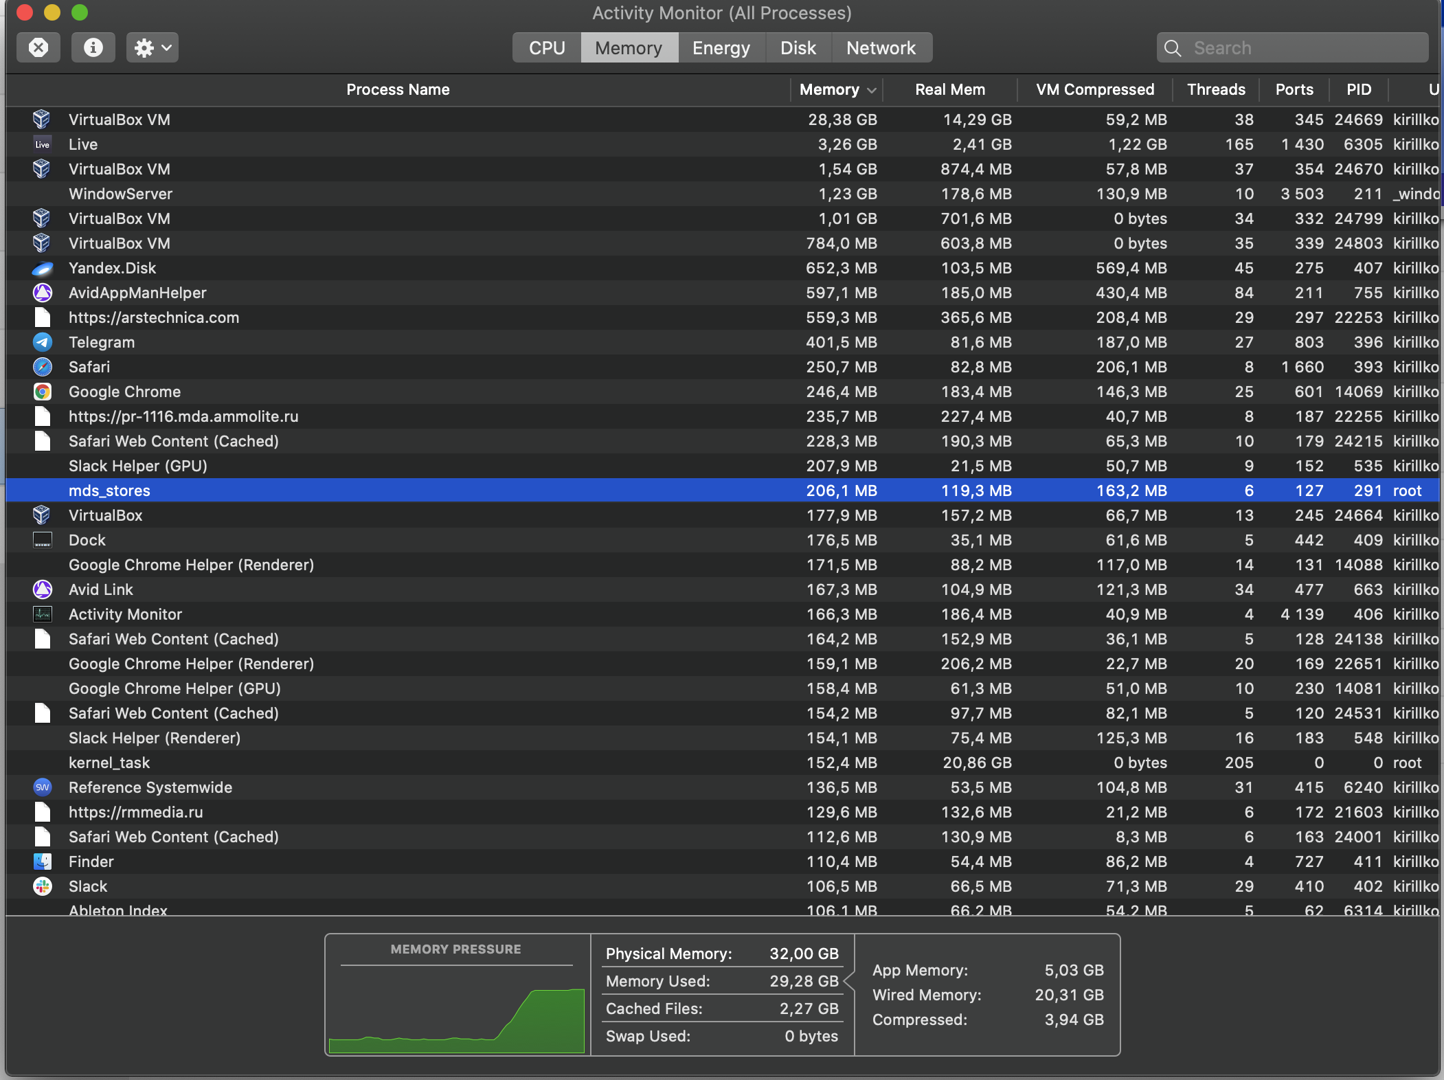Click into the Search field

point(1292,47)
